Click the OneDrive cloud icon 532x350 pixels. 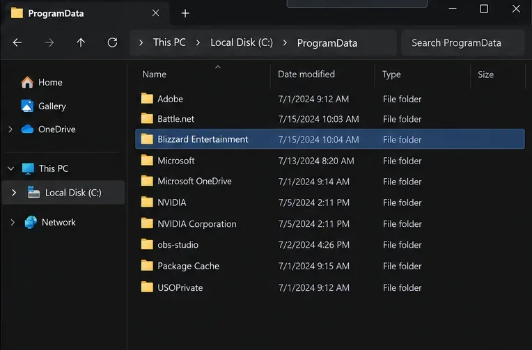click(27, 129)
